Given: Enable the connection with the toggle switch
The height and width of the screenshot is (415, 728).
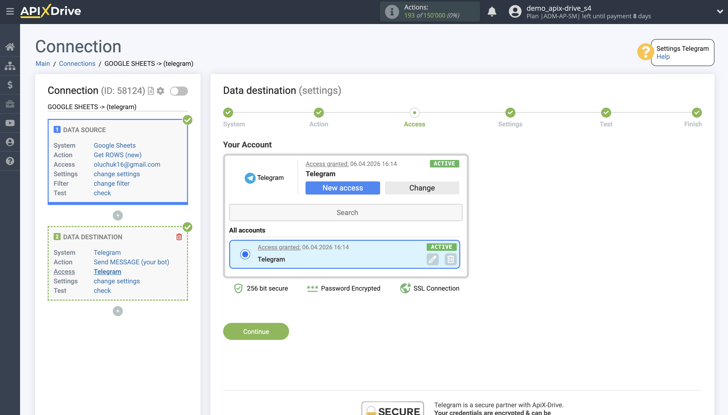Looking at the screenshot, I should [x=179, y=91].
